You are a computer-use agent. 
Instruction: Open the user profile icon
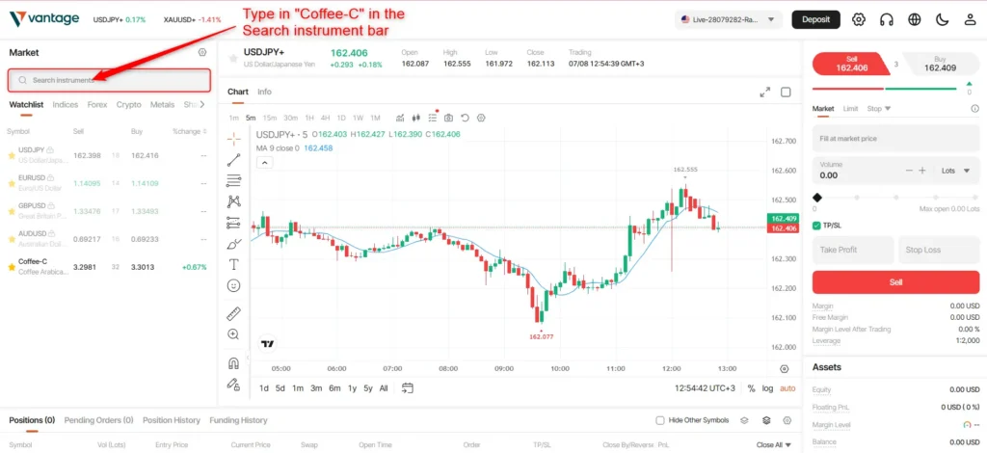(970, 19)
